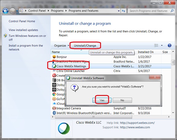Screen dimensions: 177x140
Task: Open Control Panel Home link
Action: tap(22, 21)
